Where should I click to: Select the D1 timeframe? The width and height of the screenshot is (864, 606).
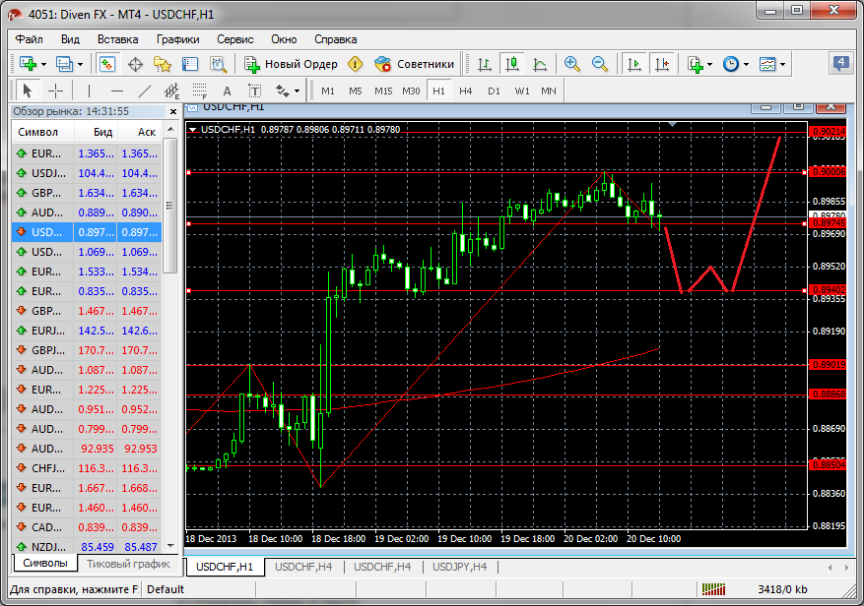click(494, 91)
